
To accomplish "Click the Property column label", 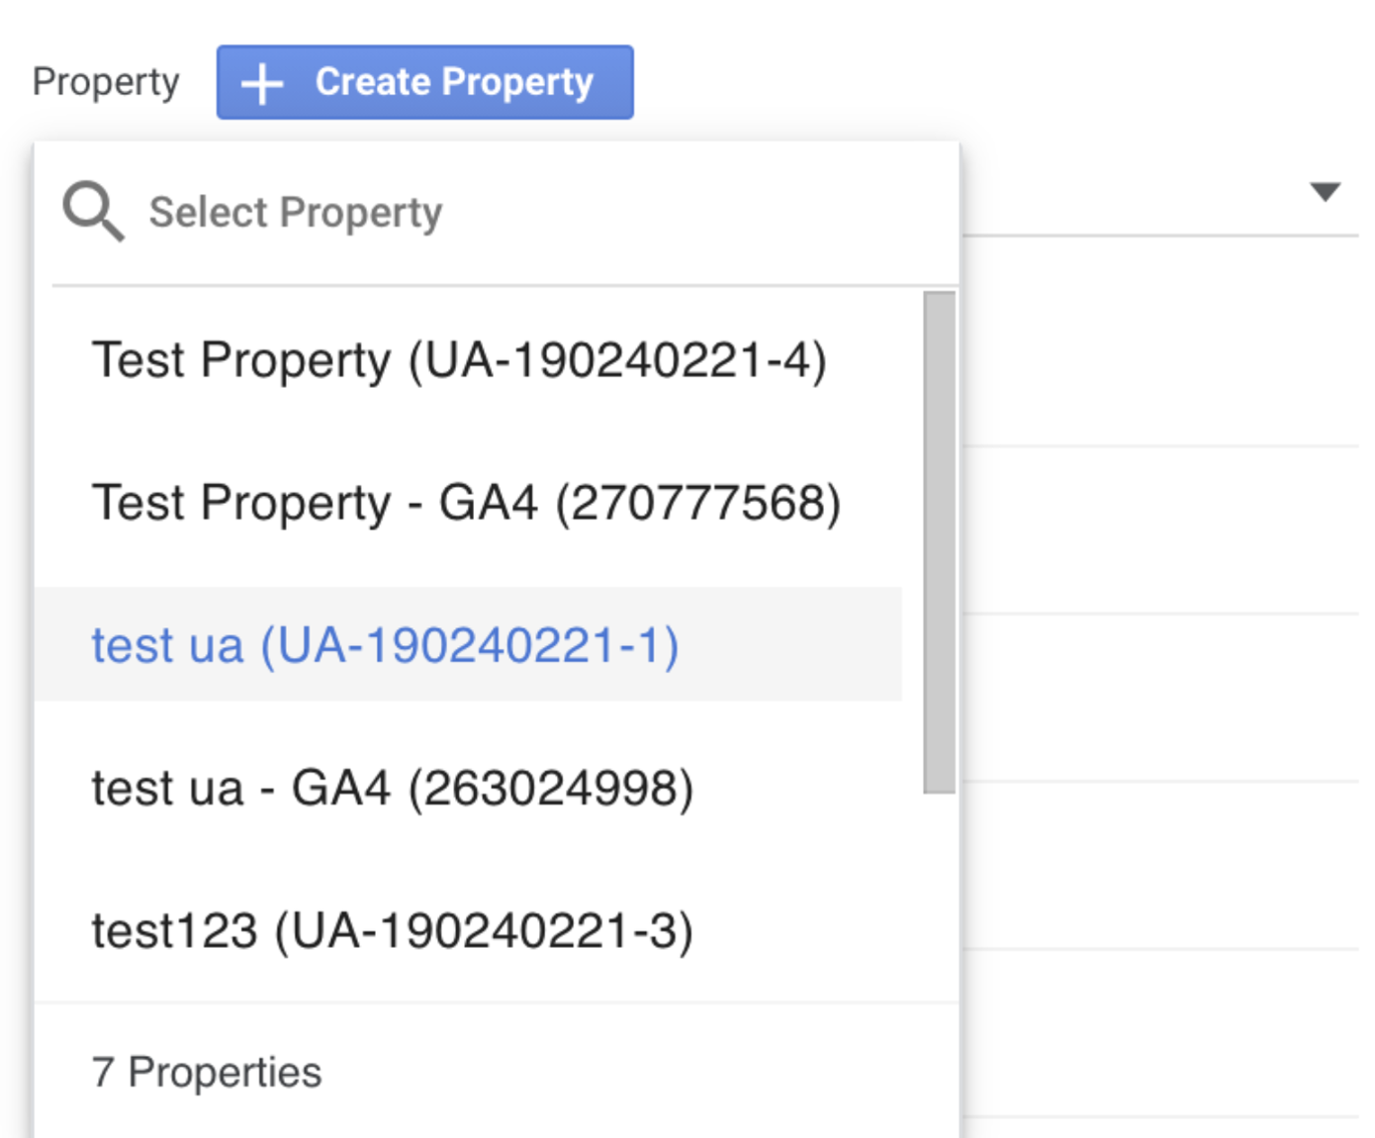I will pyautogui.click(x=106, y=82).
